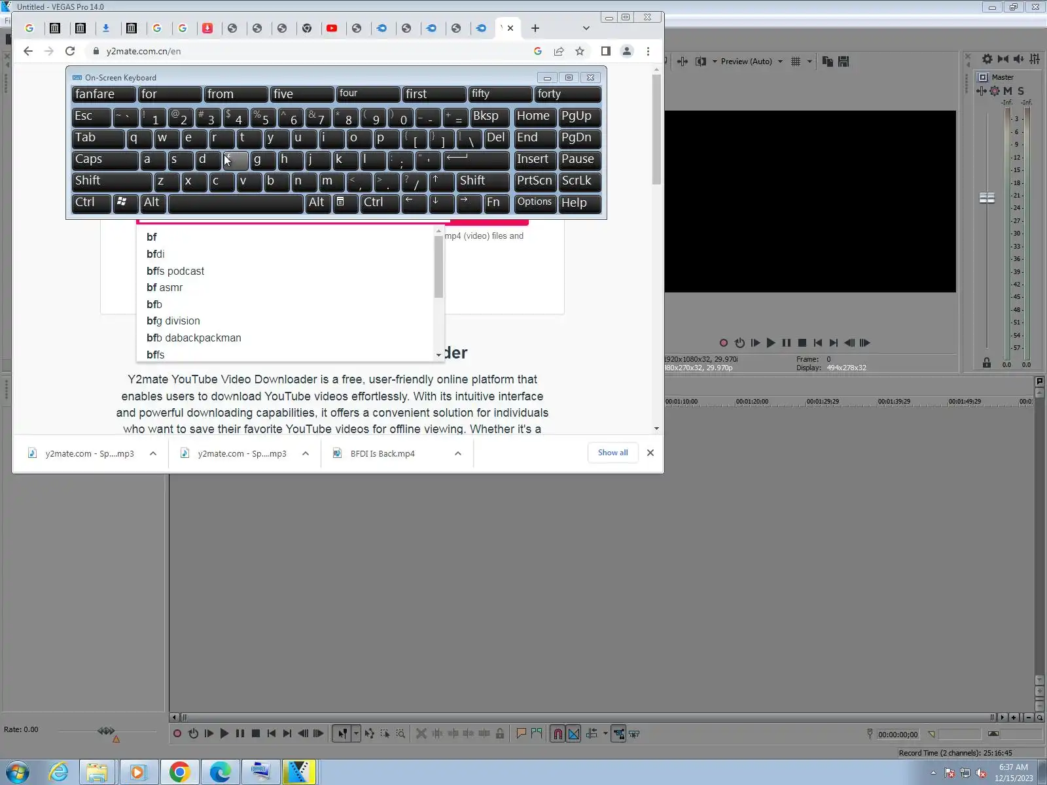Click the Downmix Output icon in Master Bus
Screen dimensions: 1047x785
[x=1003, y=59]
